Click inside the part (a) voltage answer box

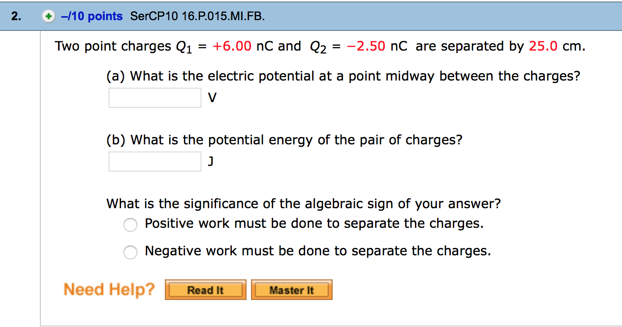[155, 97]
